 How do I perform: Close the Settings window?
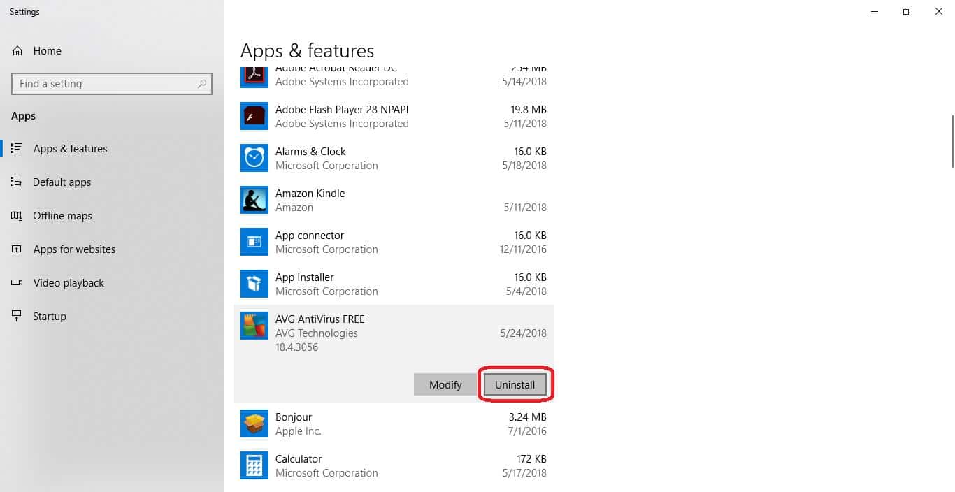click(x=939, y=11)
